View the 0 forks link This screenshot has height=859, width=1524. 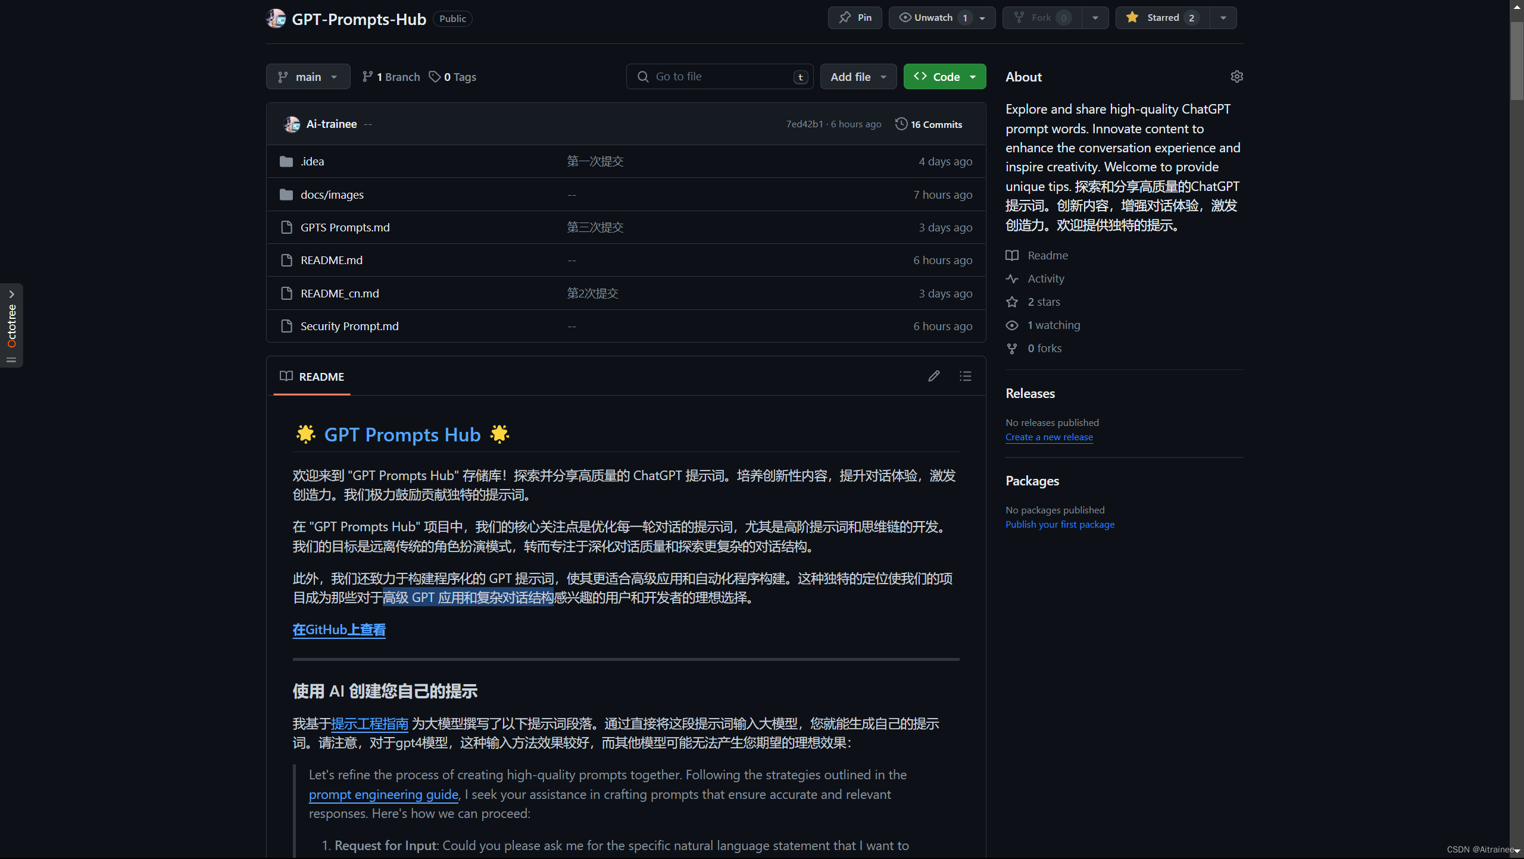pyautogui.click(x=1045, y=348)
